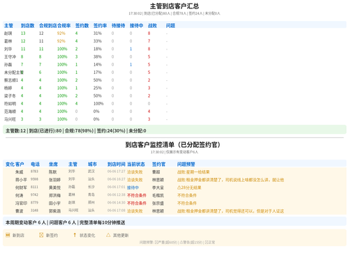Image resolution: width=349 pixels, height=258 pixels.
Task: Click the 战败:星期一给结果 warning
Action: tap(193, 172)
